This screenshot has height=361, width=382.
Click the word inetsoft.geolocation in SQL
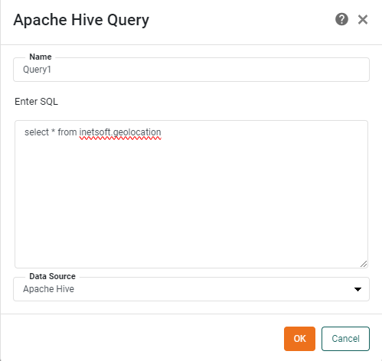click(x=120, y=132)
